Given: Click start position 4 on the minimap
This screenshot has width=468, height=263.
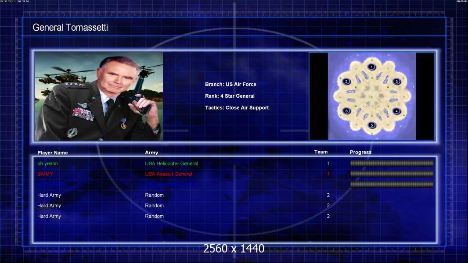Looking at the screenshot, I should [397, 111].
